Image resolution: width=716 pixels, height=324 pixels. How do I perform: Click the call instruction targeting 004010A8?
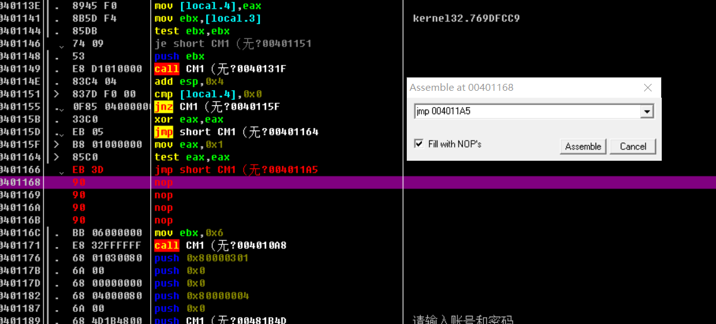point(220,245)
